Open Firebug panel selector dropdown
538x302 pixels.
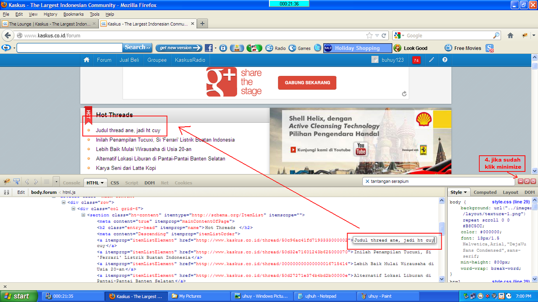(56, 182)
